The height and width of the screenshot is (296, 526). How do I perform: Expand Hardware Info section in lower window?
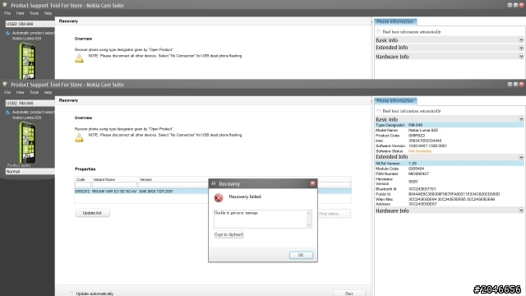521,210
